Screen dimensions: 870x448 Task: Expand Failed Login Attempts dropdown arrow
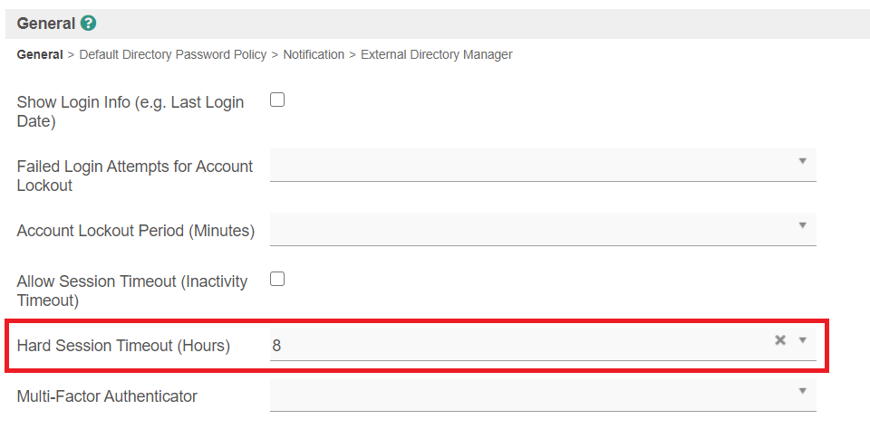click(802, 161)
